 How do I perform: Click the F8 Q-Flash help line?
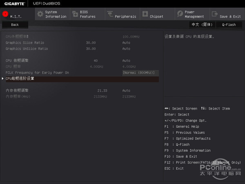click(177, 144)
